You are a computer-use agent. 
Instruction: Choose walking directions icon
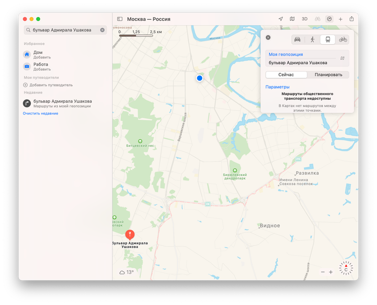(x=312, y=40)
